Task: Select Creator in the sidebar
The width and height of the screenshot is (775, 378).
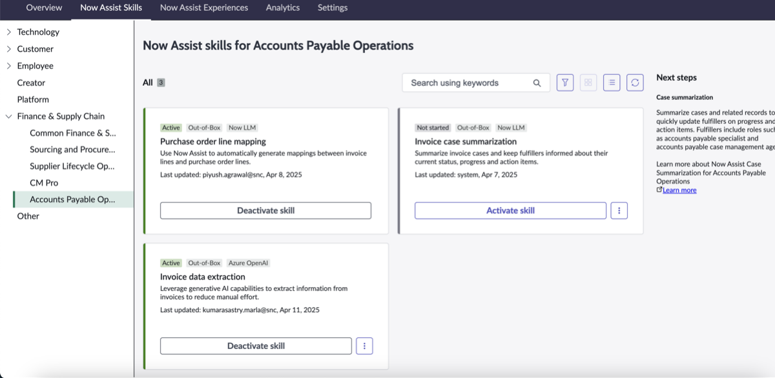Action: tap(31, 83)
